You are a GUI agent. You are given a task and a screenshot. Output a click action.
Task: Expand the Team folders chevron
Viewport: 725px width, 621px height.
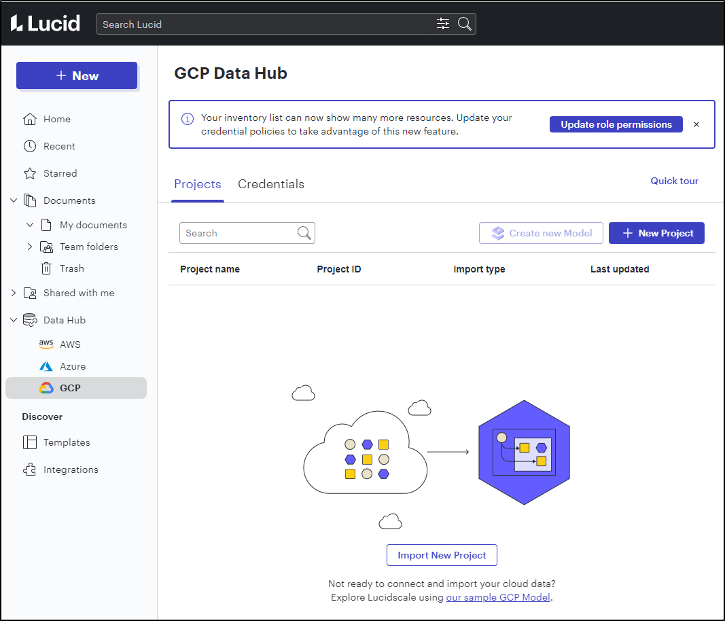[x=30, y=247]
